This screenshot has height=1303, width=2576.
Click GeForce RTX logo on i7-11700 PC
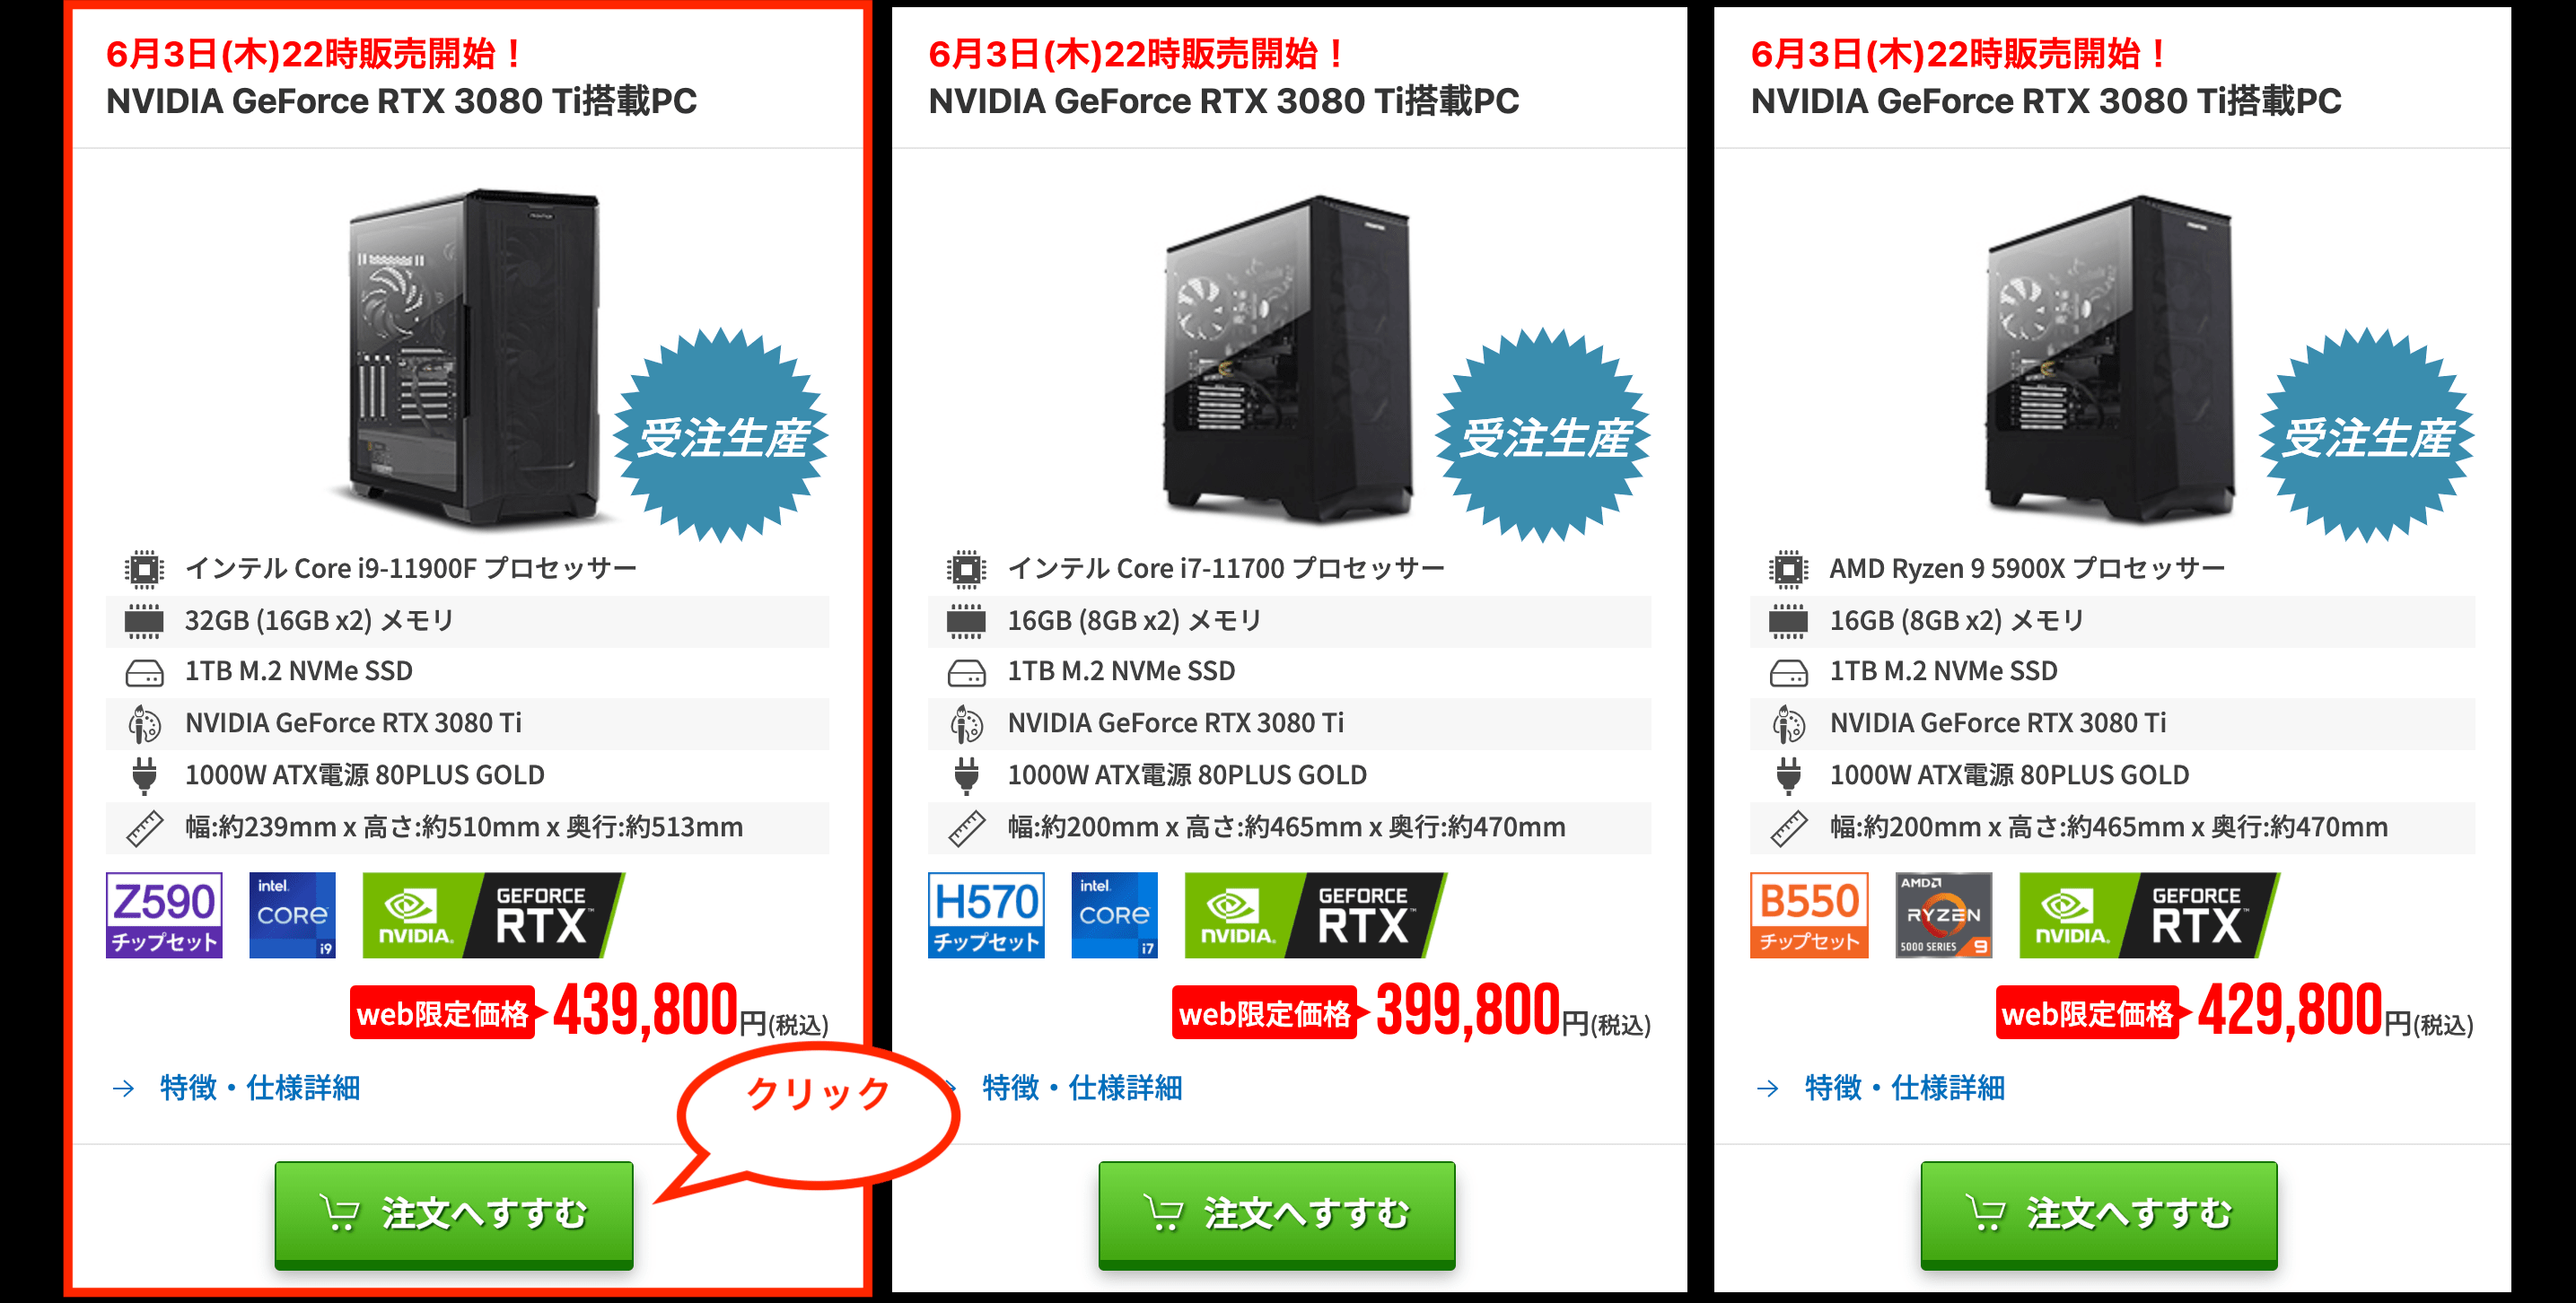pyautogui.click(x=1315, y=915)
